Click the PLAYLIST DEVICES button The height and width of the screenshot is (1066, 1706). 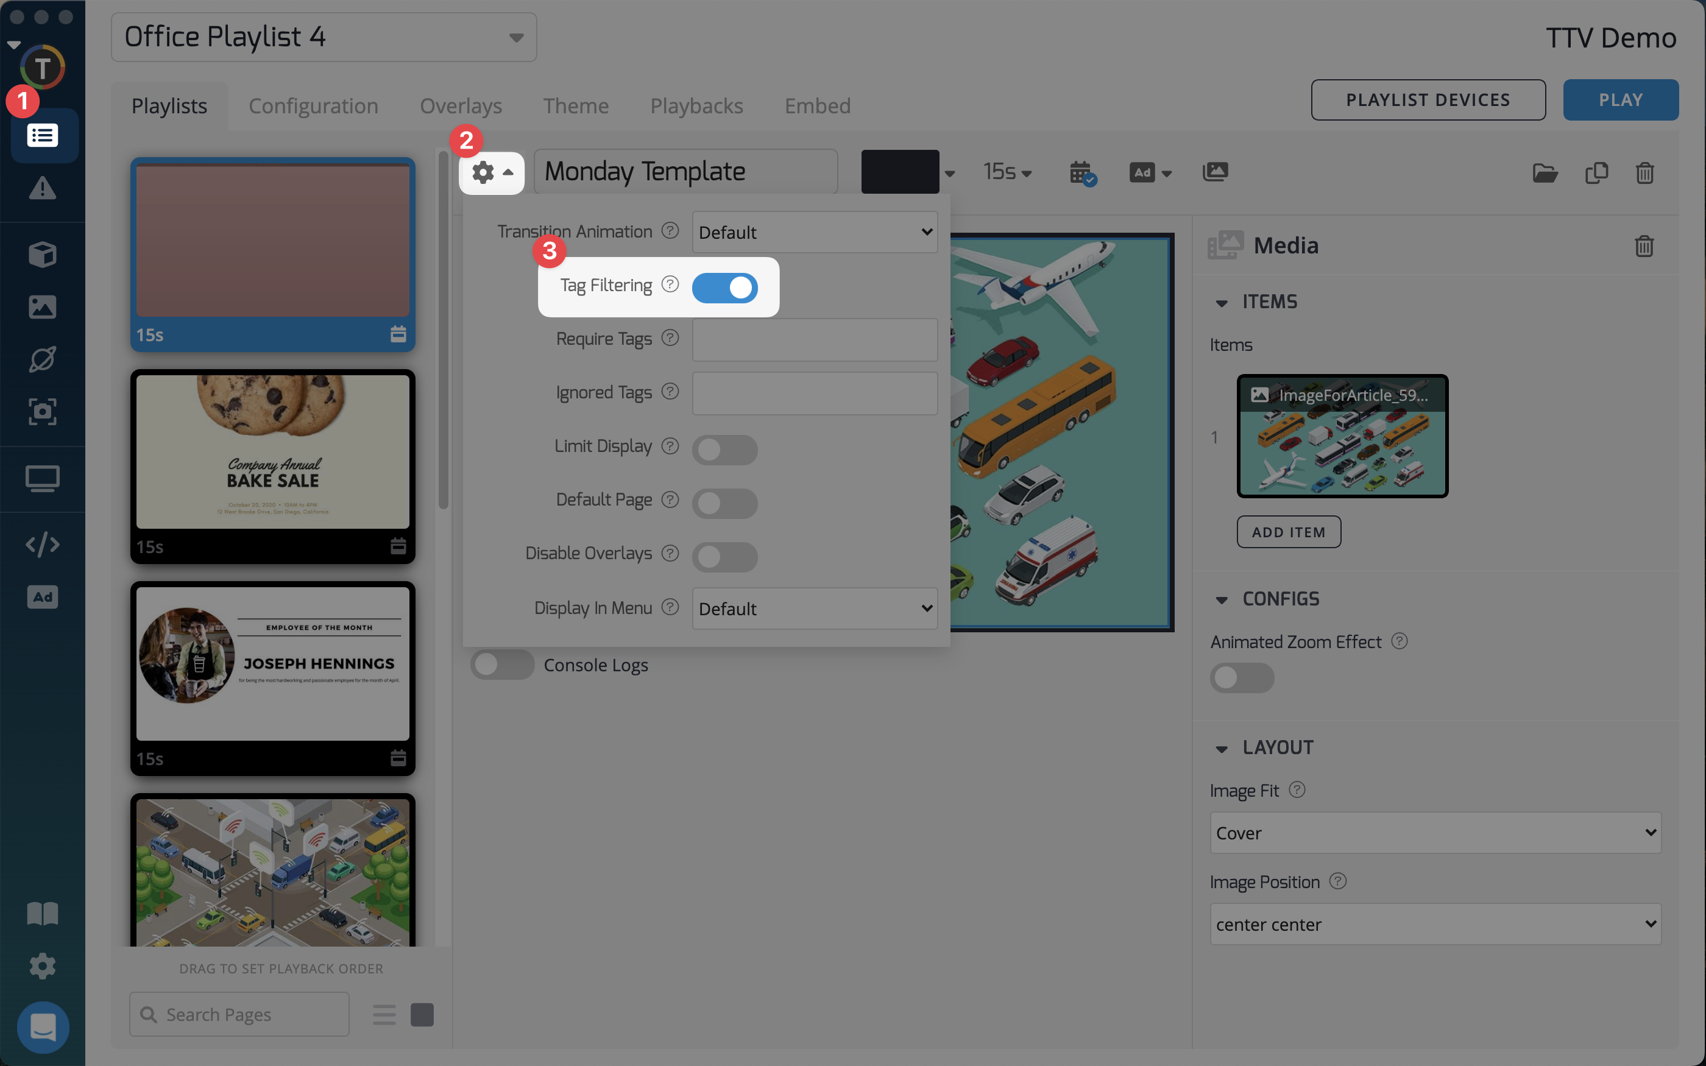[1428, 100]
